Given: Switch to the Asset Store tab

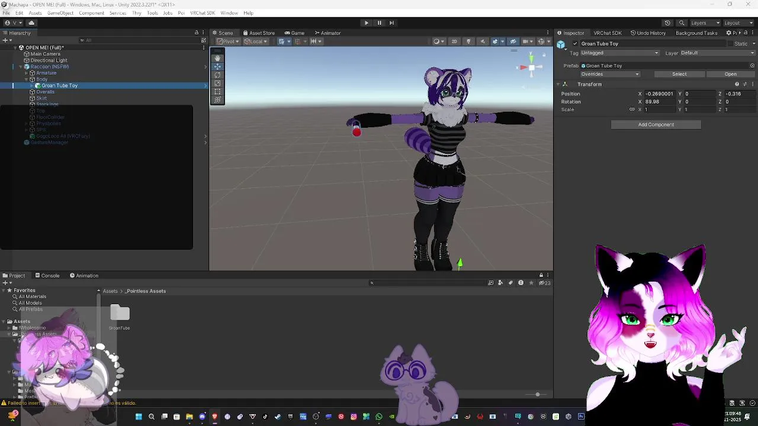Looking at the screenshot, I should coord(258,33).
